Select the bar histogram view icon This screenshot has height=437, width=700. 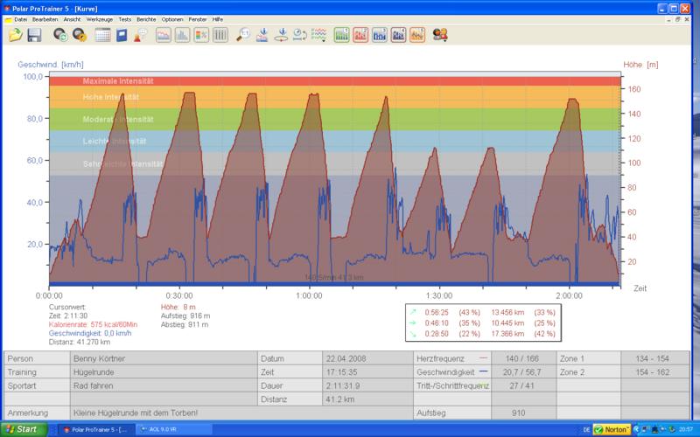[182, 35]
